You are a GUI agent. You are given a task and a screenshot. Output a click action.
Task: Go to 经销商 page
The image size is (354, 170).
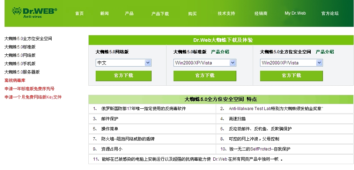click(261, 14)
